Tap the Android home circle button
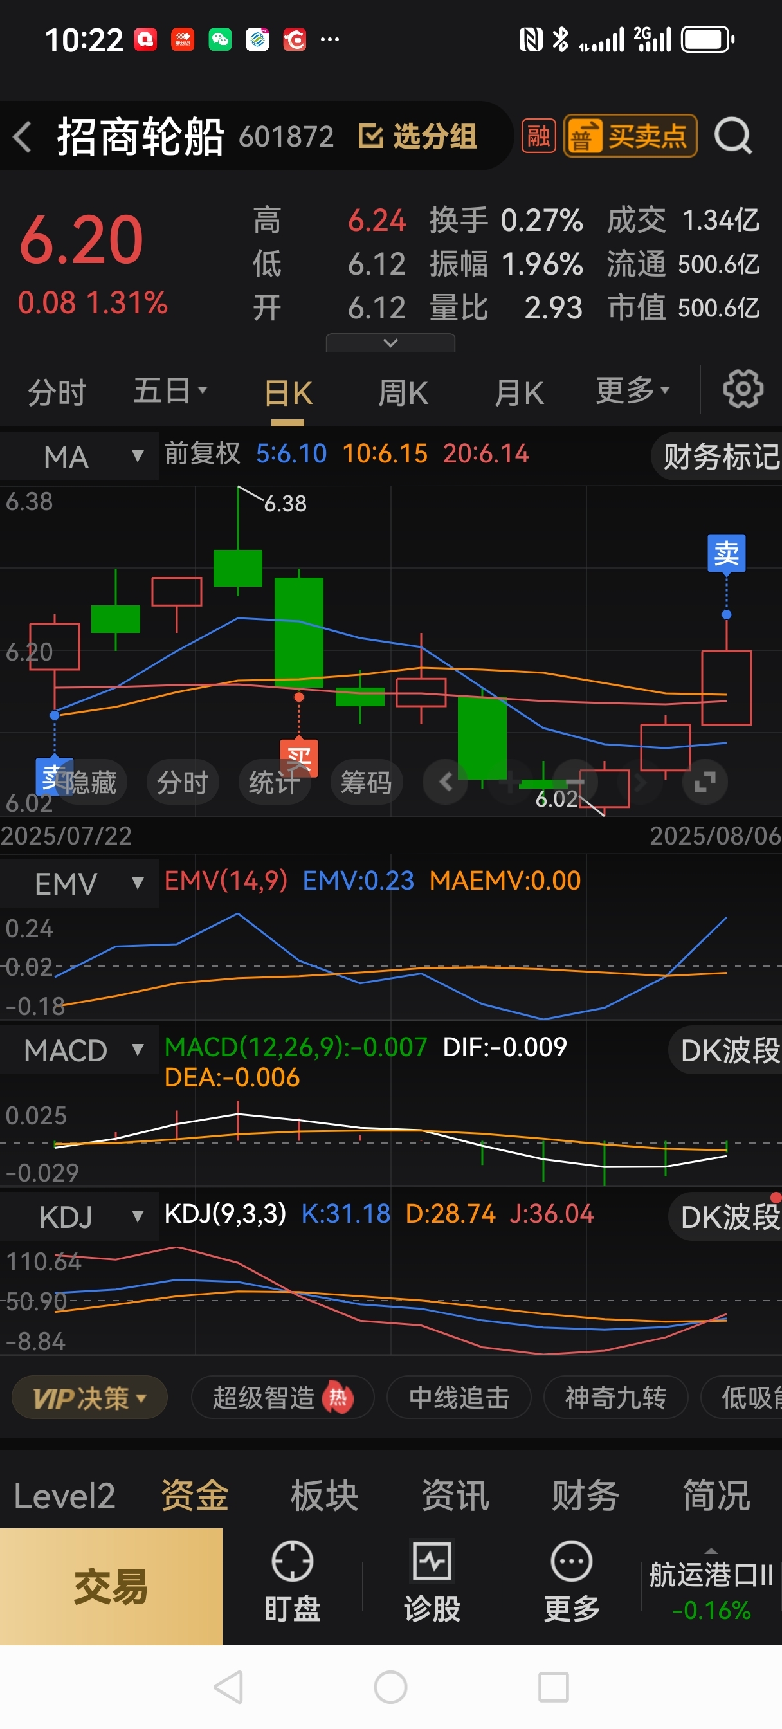 390,1687
